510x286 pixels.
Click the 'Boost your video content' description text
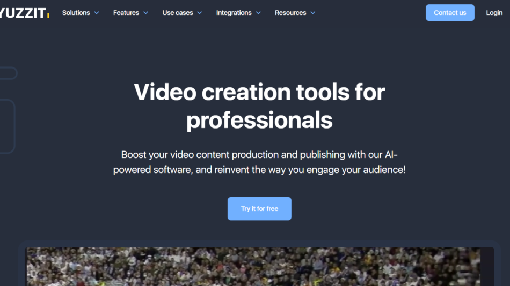click(259, 162)
